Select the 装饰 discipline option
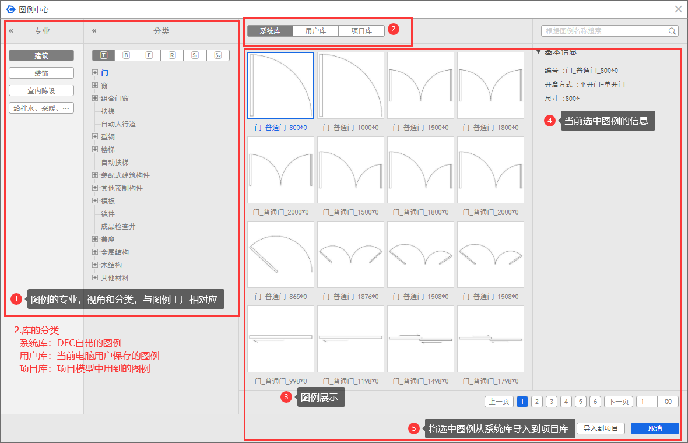This screenshot has width=688, height=443. coord(41,73)
